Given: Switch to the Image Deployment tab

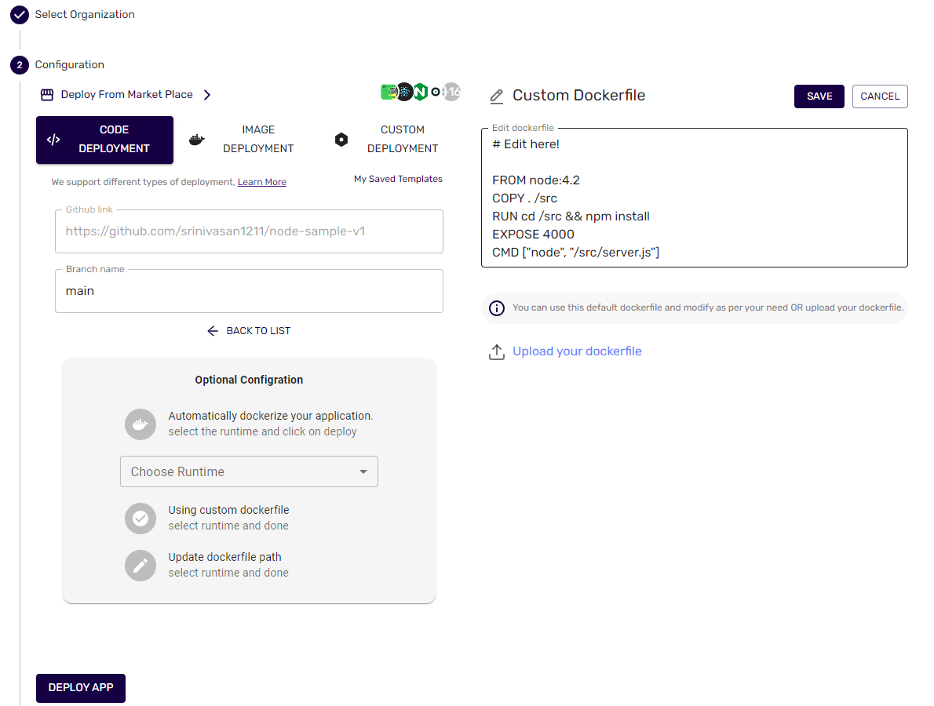Looking at the screenshot, I should [258, 138].
